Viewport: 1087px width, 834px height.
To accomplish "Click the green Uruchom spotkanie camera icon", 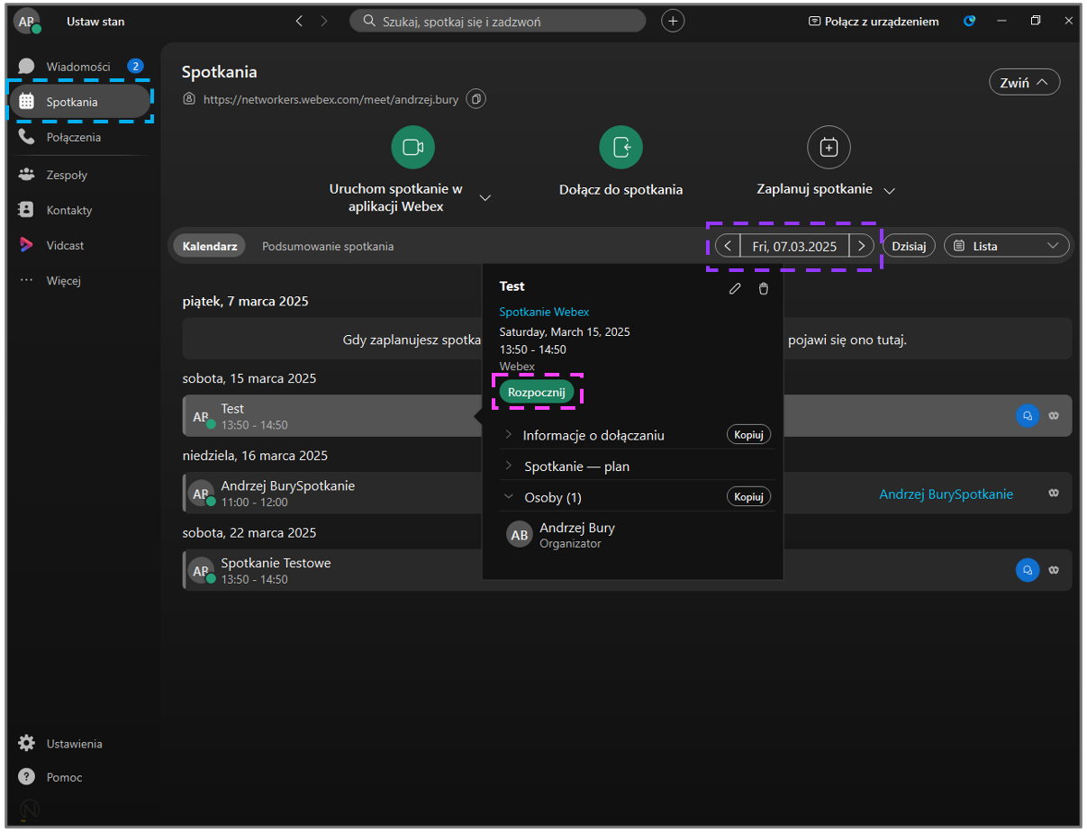I will pos(413,148).
